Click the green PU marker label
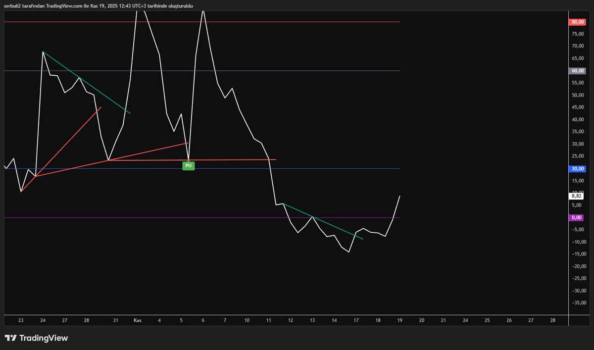 188,166
